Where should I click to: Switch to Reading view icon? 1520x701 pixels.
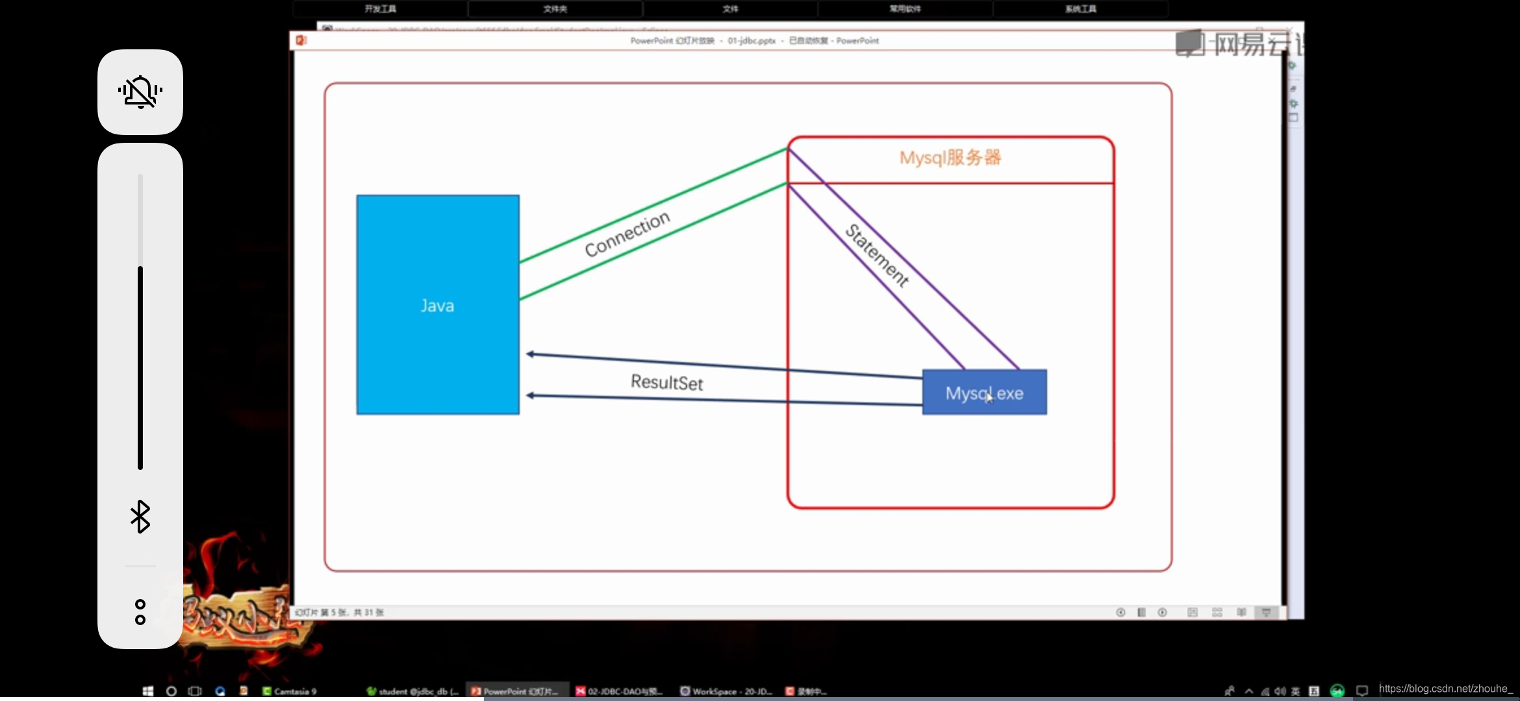tap(1241, 612)
